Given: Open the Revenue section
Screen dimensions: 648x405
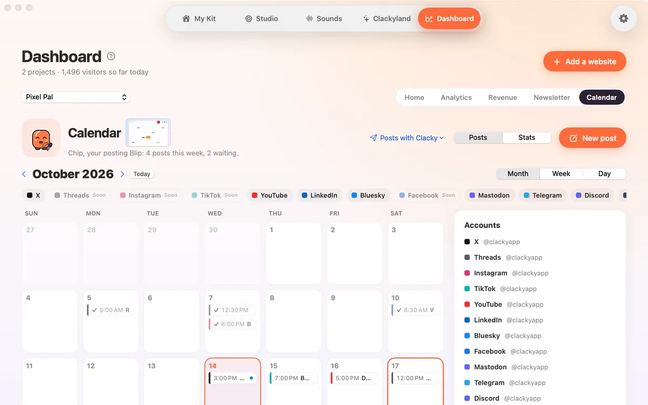Looking at the screenshot, I should [503, 97].
